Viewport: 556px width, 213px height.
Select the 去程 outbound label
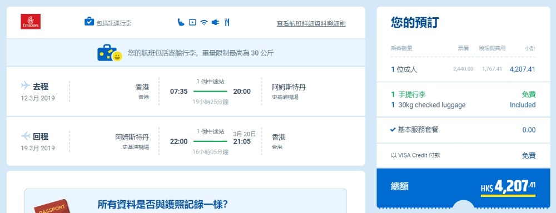coord(41,87)
